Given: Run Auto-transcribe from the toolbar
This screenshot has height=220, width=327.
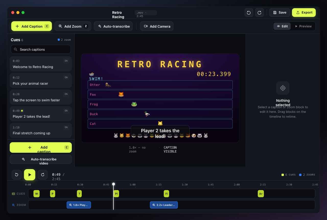Looking at the screenshot, I should (113, 26).
